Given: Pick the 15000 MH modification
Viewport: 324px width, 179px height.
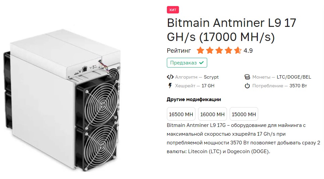Looking at the screenshot, I should coord(244,114).
